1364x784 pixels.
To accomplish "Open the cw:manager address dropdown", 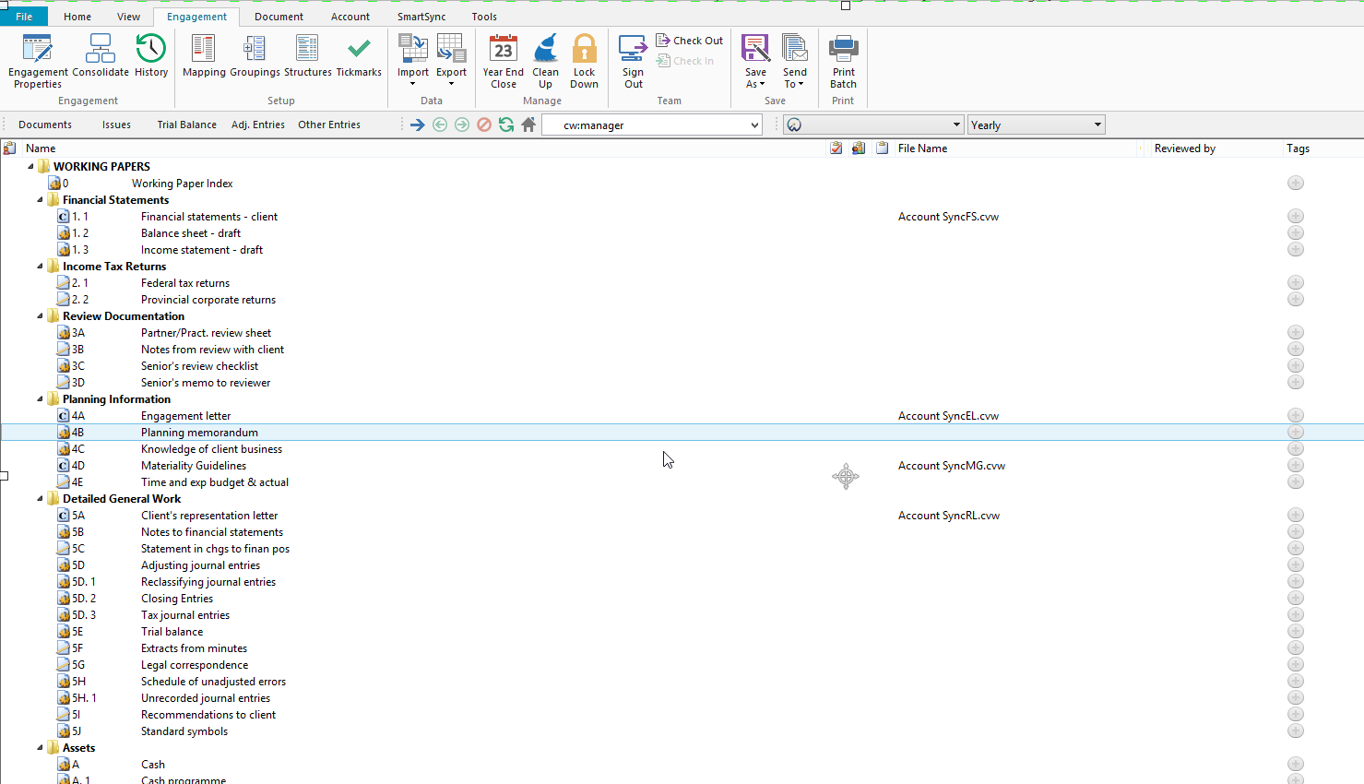I will click(x=753, y=125).
